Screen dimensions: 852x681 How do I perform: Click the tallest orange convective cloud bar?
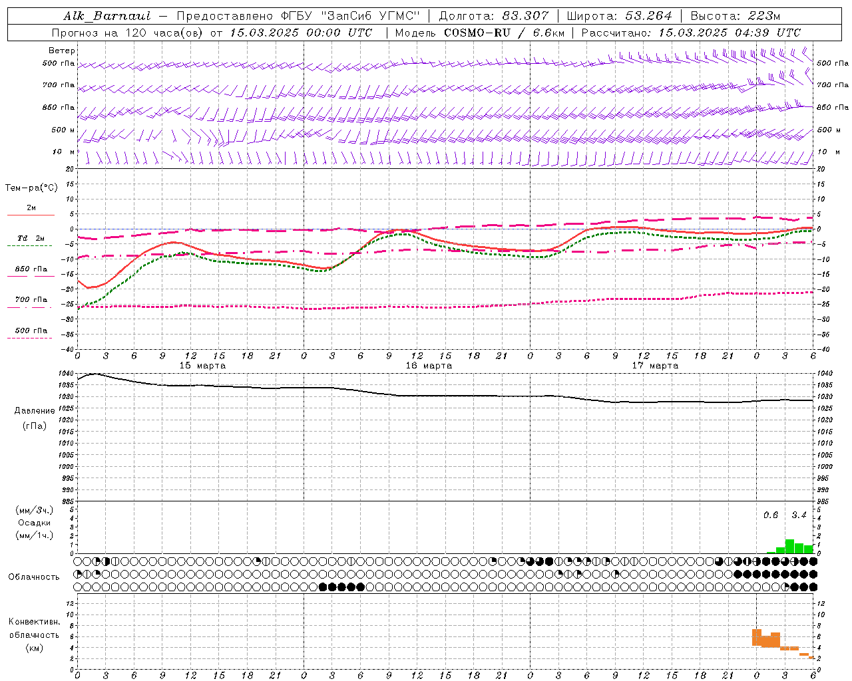(x=757, y=637)
